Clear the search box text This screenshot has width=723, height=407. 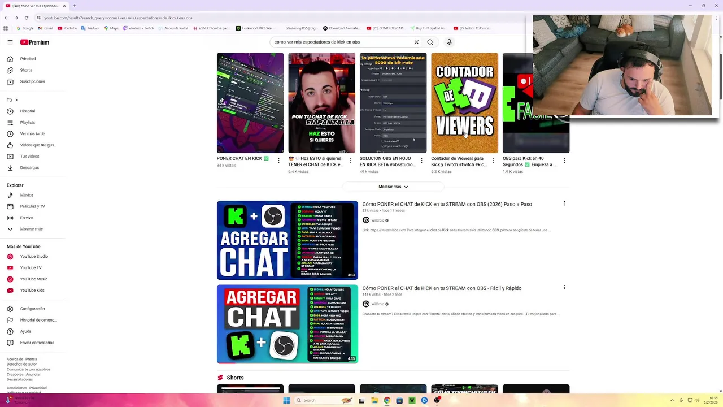416,42
